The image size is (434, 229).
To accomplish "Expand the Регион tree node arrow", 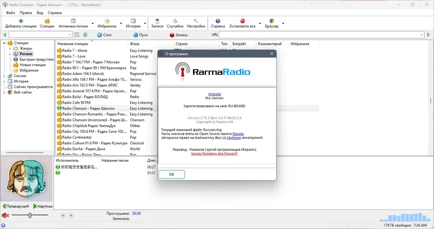I will (10, 54).
